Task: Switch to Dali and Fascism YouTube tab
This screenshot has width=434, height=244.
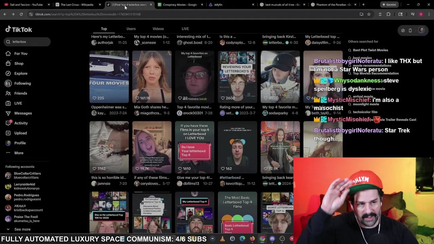Action: [x=26, y=5]
